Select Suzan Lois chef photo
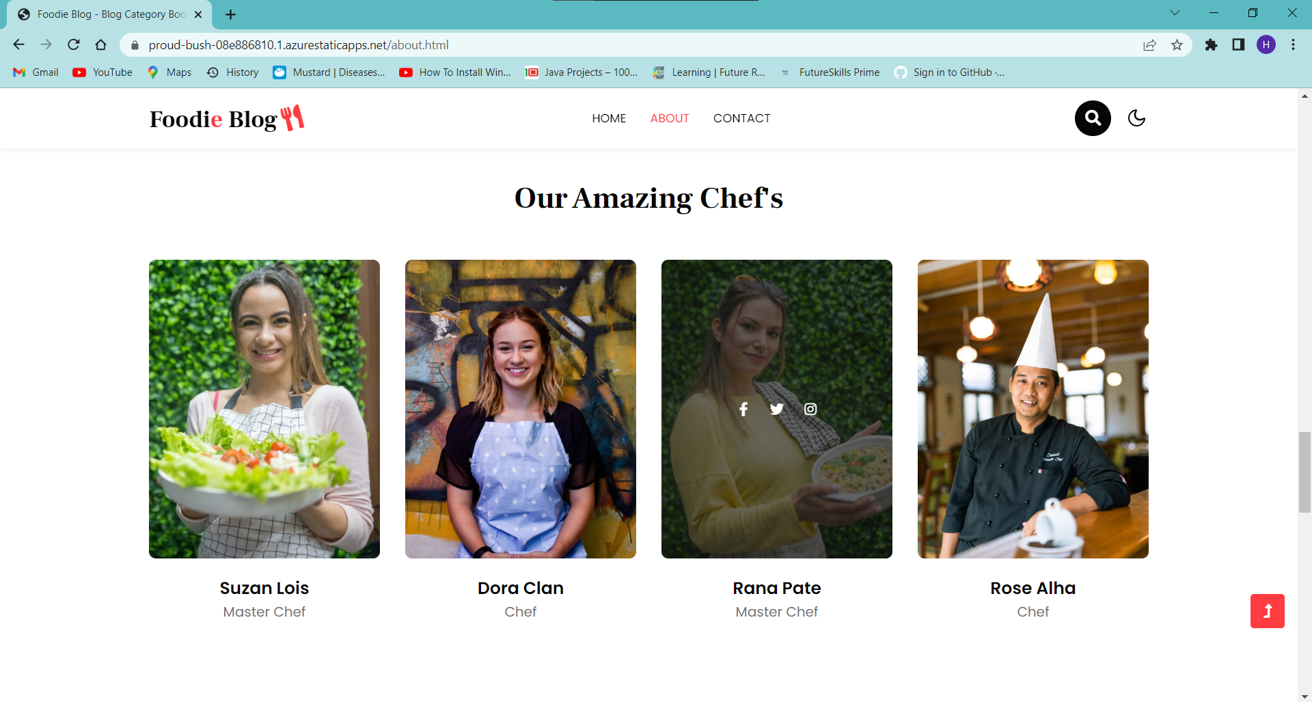 click(264, 409)
